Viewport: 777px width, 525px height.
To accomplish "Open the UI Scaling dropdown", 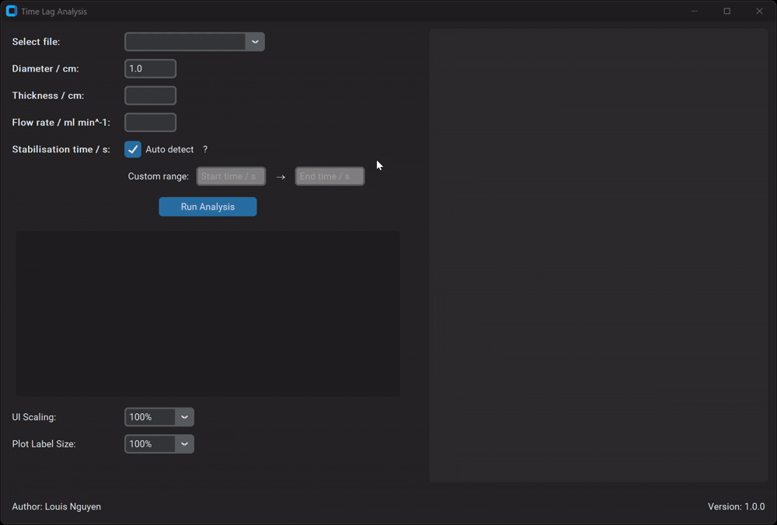I will [x=184, y=417].
